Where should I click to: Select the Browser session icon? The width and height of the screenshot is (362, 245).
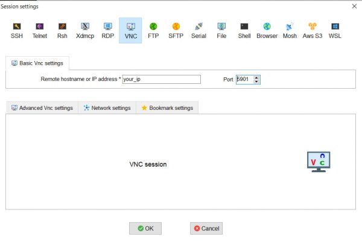click(267, 31)
